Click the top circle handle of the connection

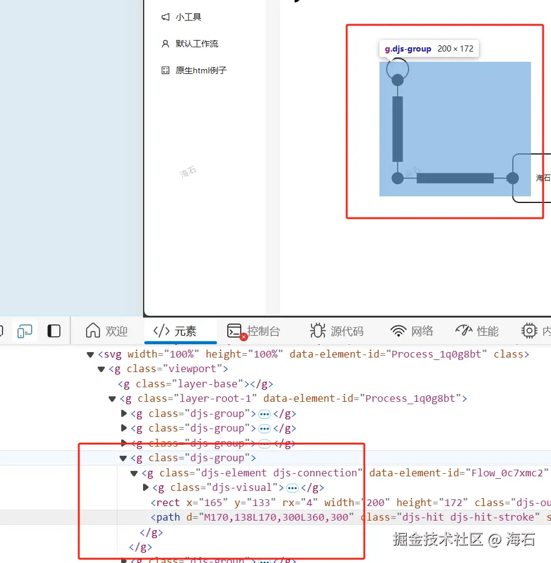(397, 80)
